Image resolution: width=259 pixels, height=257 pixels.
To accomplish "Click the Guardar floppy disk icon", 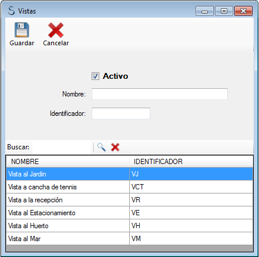I will click(22, 30).
